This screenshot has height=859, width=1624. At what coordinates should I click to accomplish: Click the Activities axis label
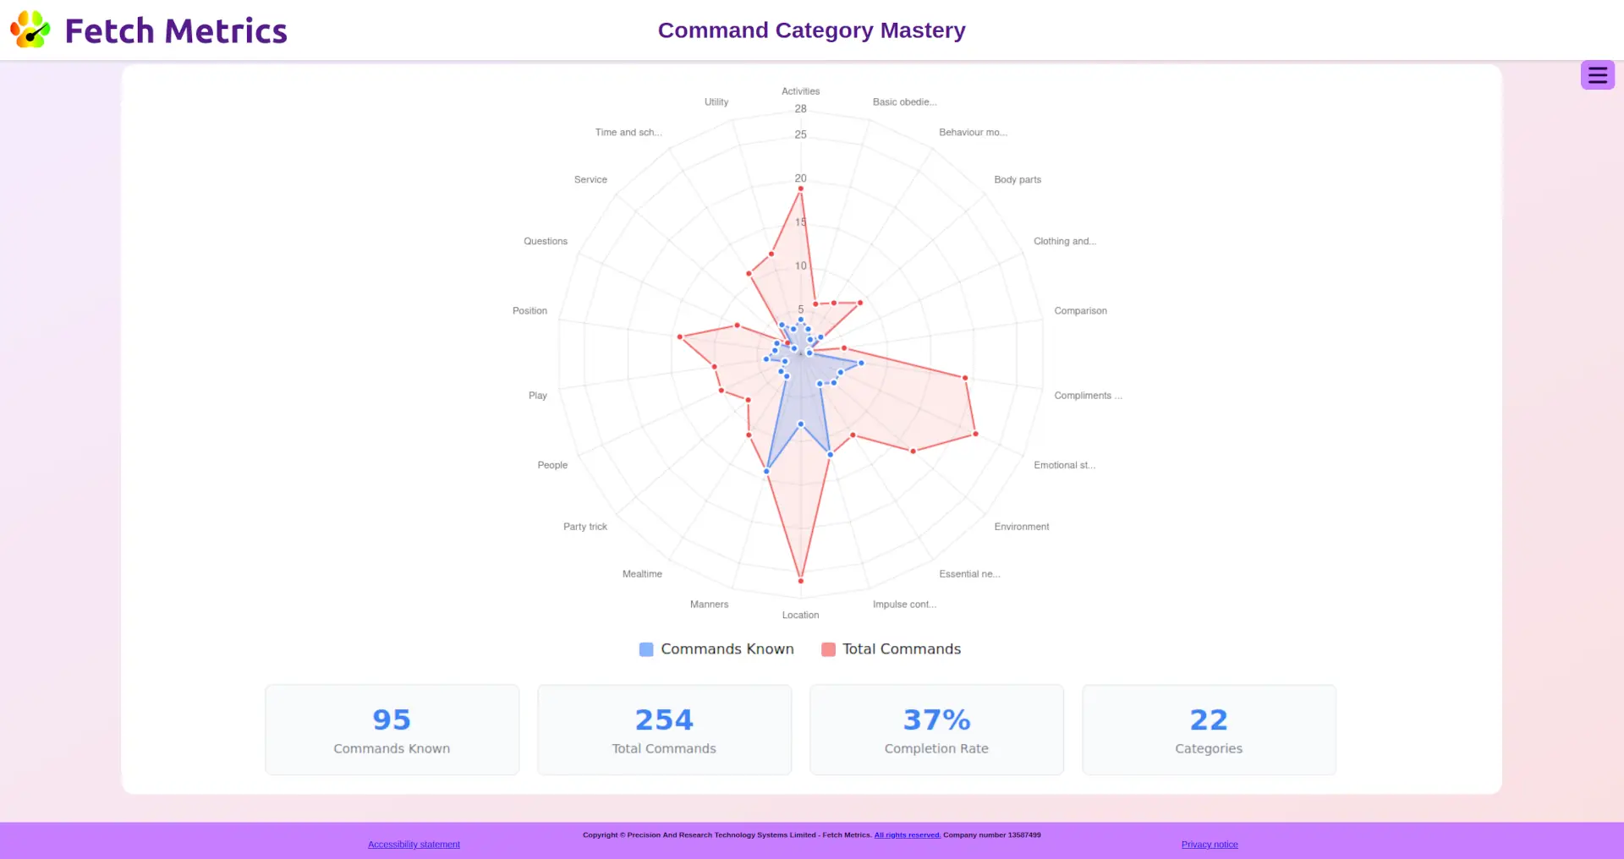tap(800, 91)
